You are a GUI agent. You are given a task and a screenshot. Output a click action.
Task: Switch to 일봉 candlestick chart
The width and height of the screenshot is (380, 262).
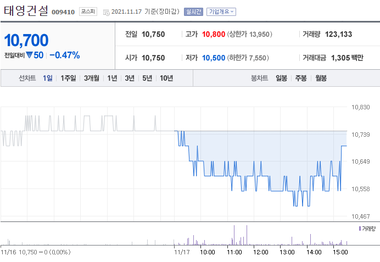[x=281, y=78]
